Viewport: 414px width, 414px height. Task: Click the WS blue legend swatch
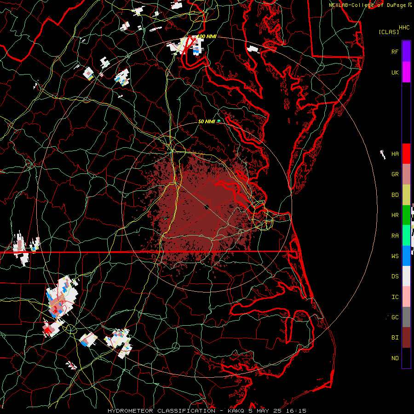(406, 256)
